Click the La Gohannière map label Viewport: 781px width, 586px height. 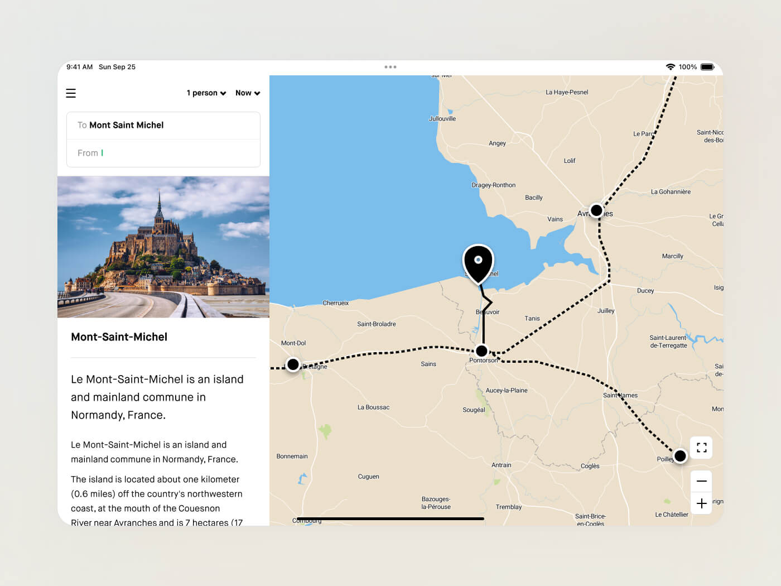click(x=671, y=192)
